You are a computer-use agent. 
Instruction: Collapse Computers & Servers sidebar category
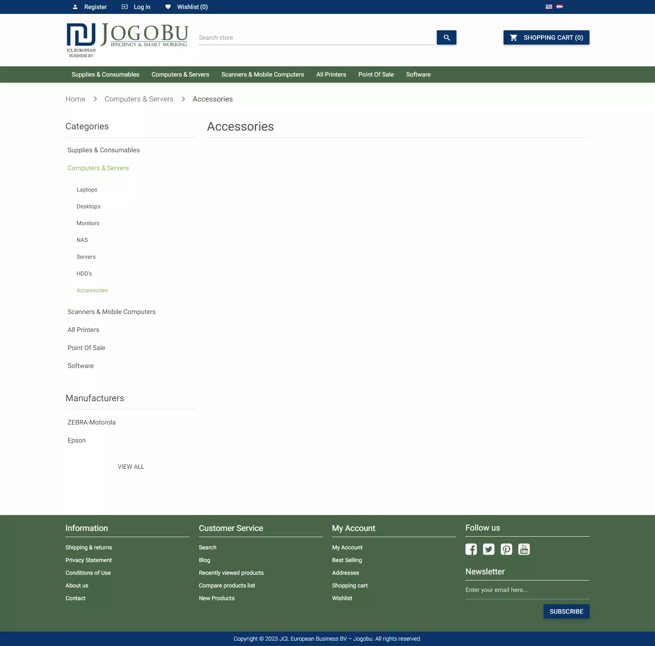[98, 168]
